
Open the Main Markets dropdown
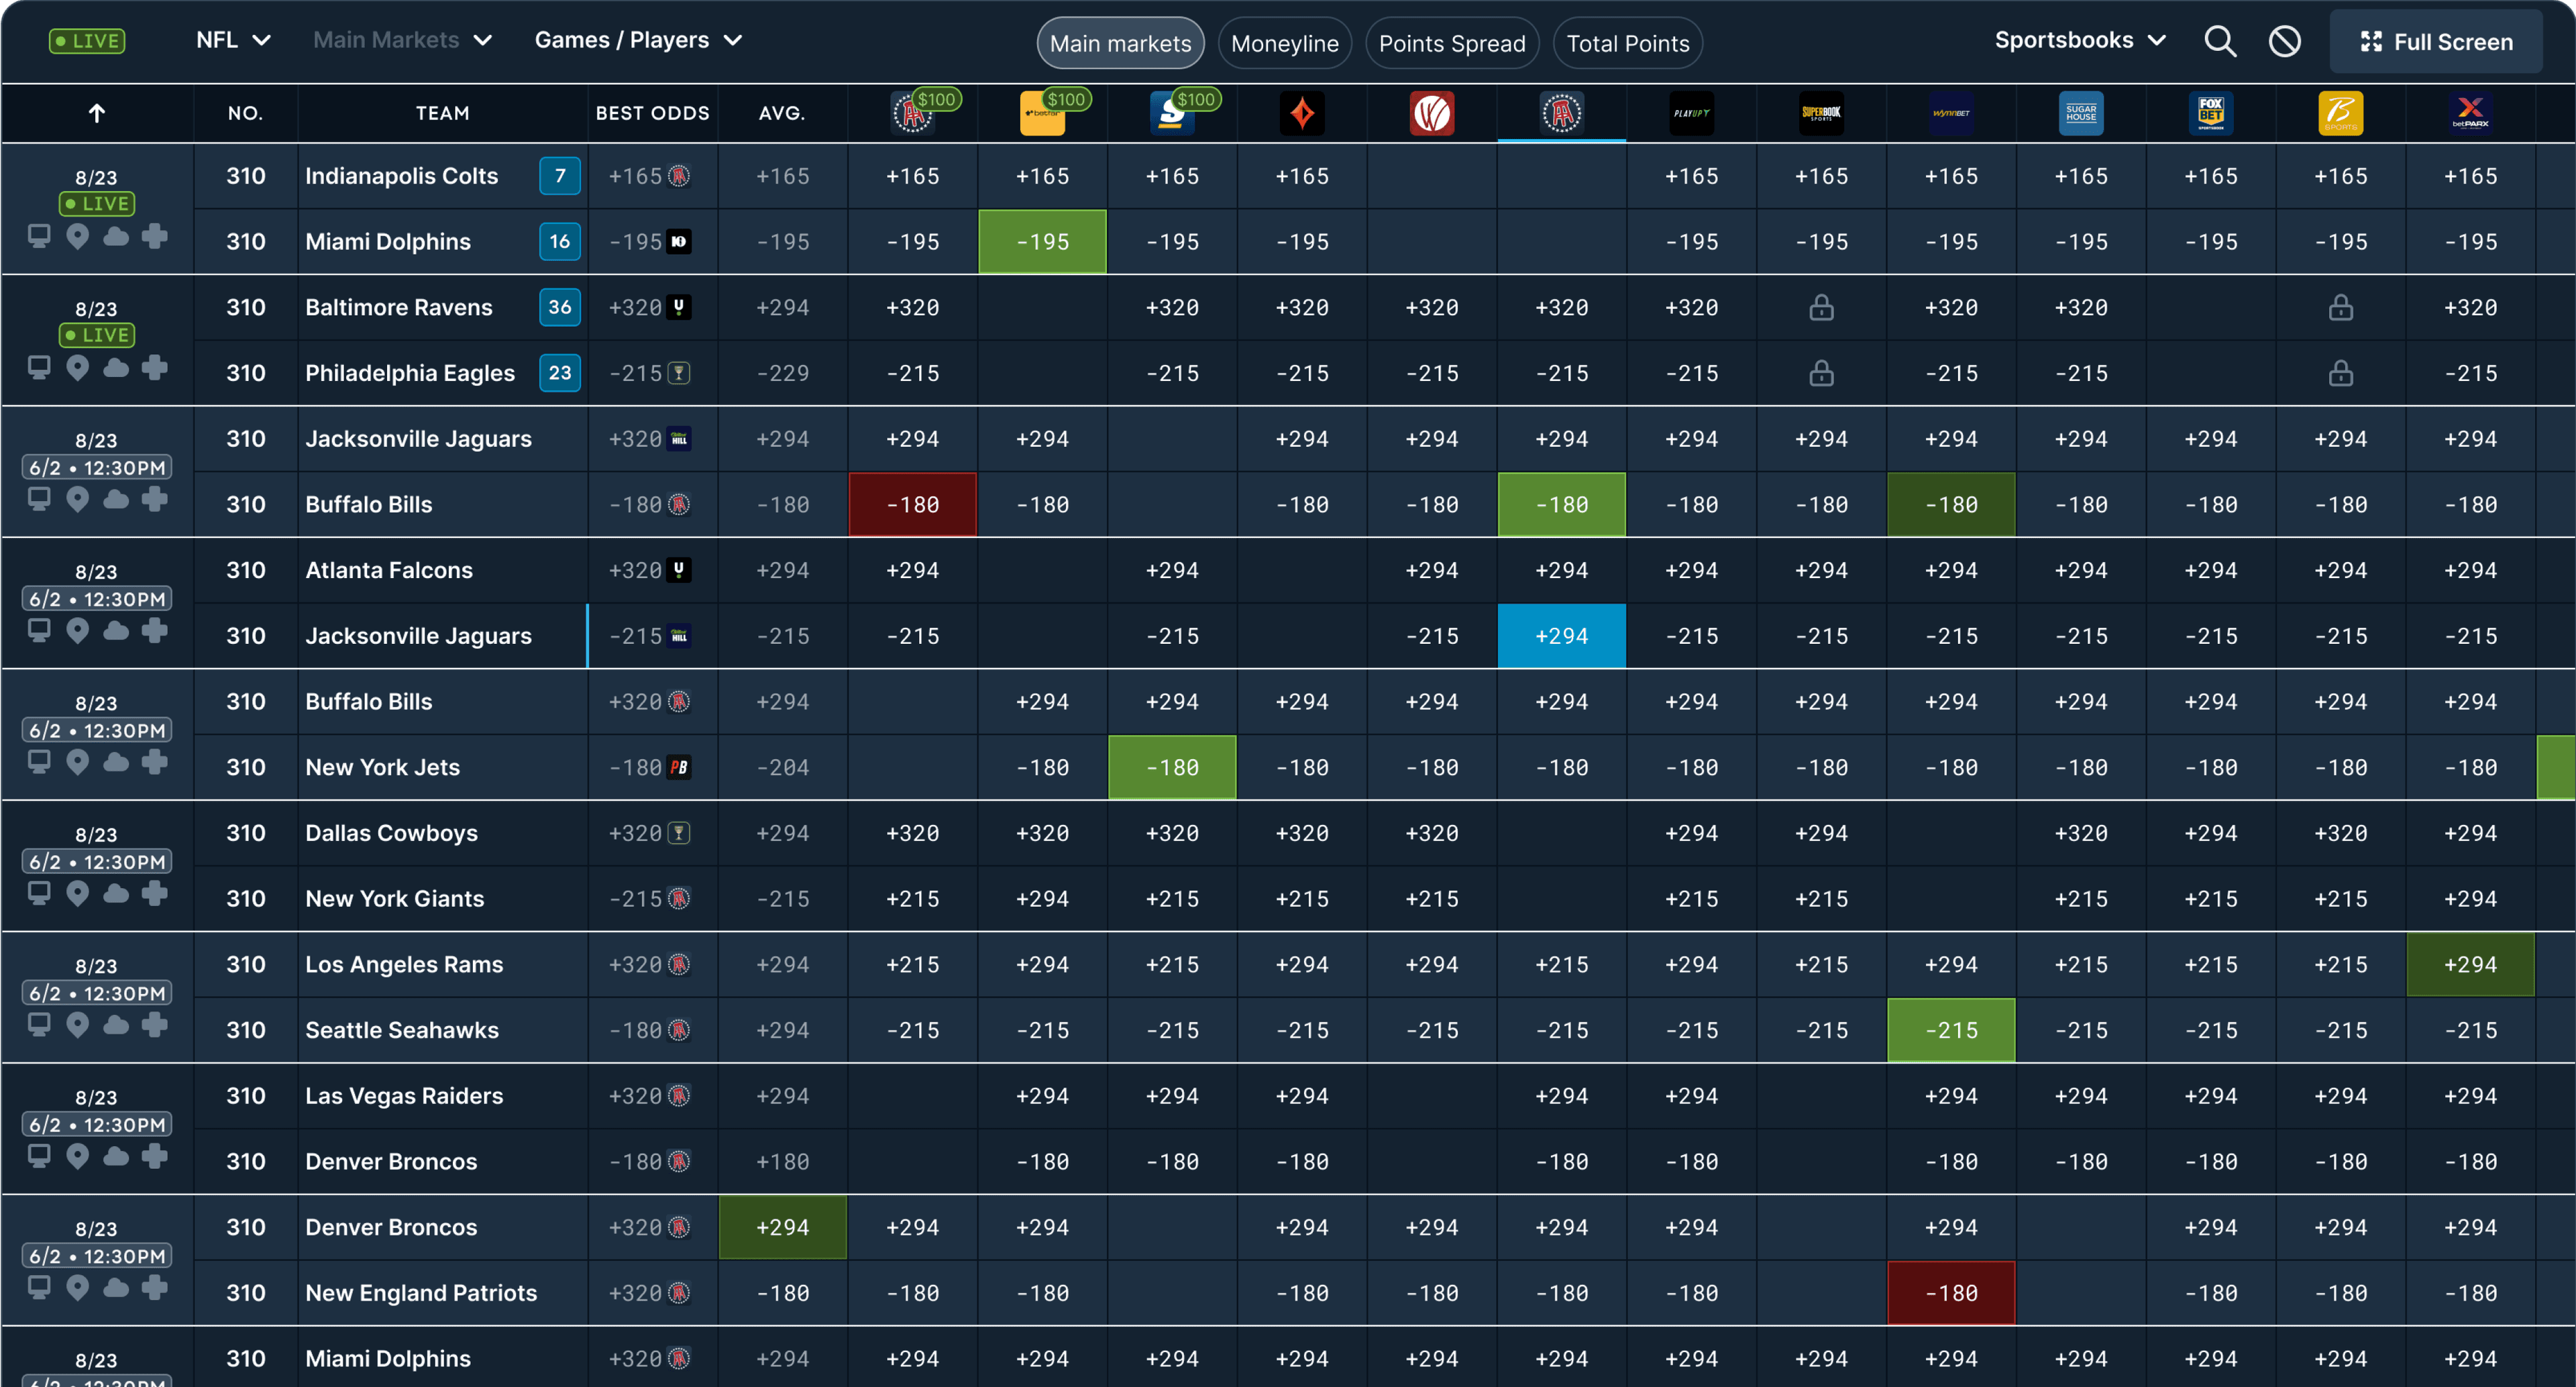(x=402, y=40)
